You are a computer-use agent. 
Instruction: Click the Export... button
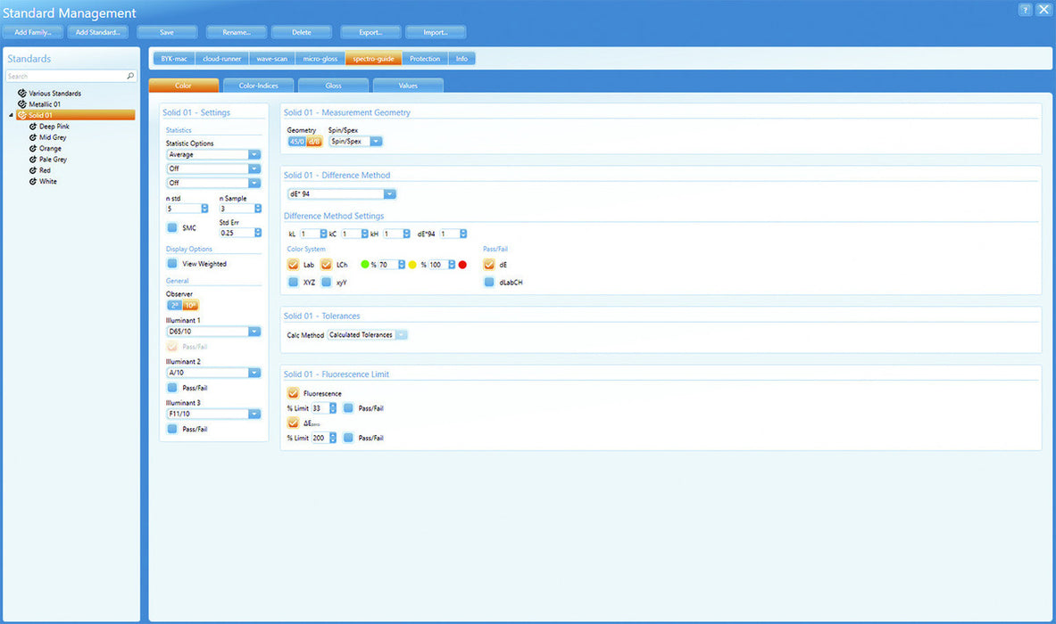[x=370, y=32]
